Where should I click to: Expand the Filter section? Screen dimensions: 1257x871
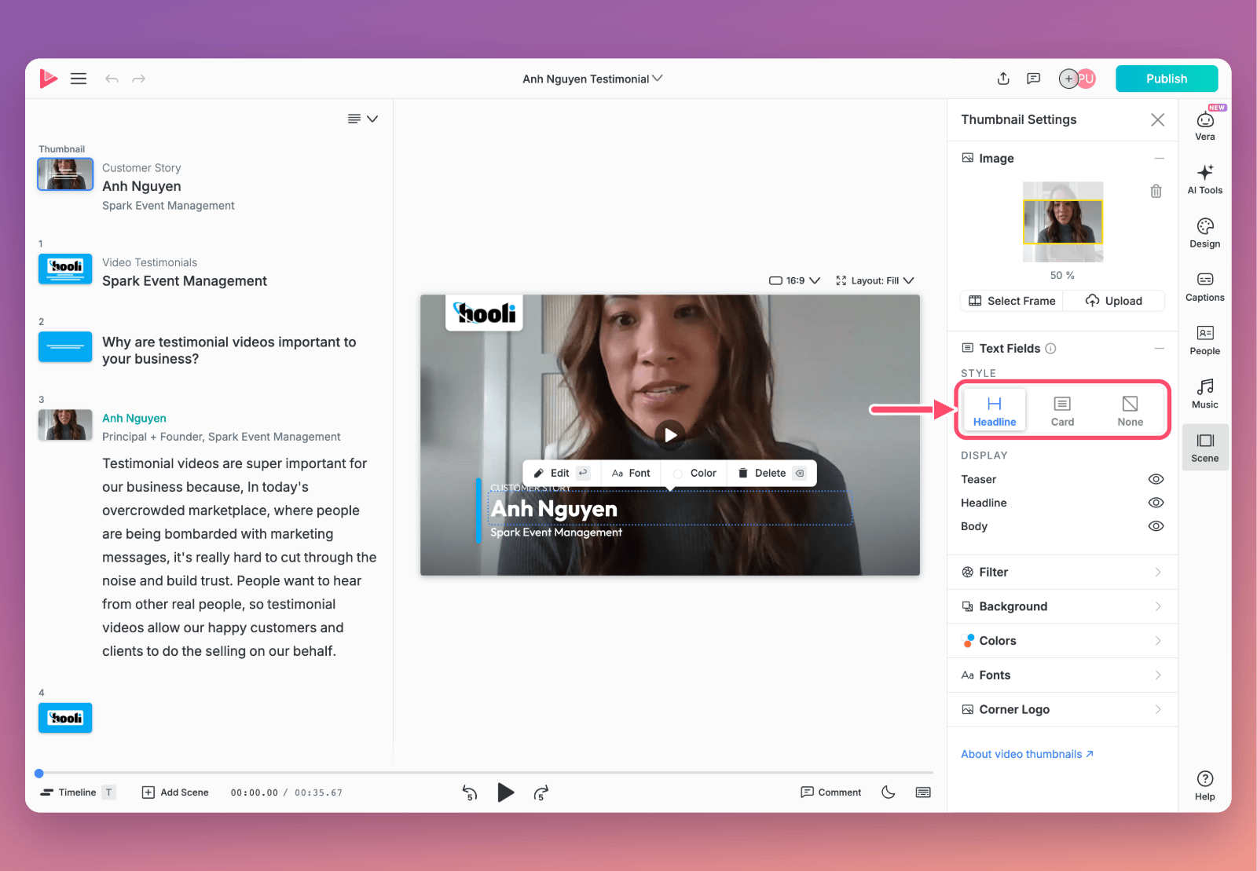coord(1062,572)
